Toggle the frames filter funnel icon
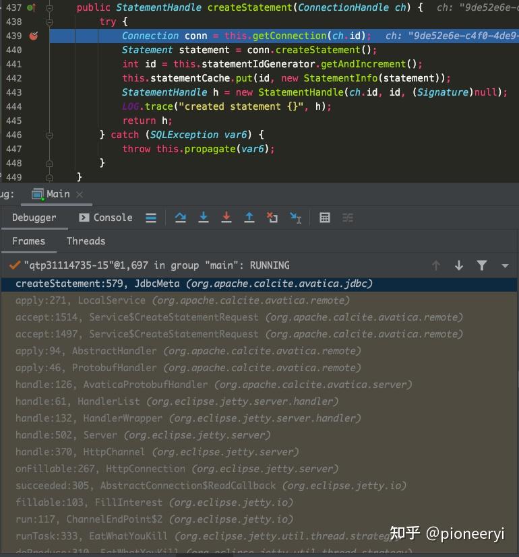 482,265
